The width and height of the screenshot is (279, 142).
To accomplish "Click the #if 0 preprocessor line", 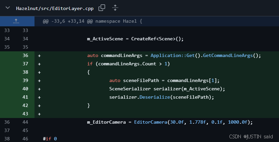I will 50,138.
